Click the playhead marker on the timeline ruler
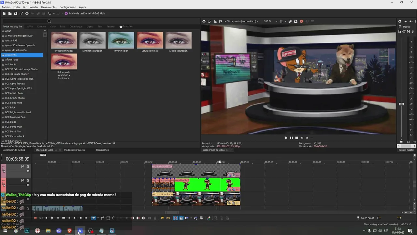Image resolution: width=417 pixels, height=235 pixels. (x=220, y=162)
